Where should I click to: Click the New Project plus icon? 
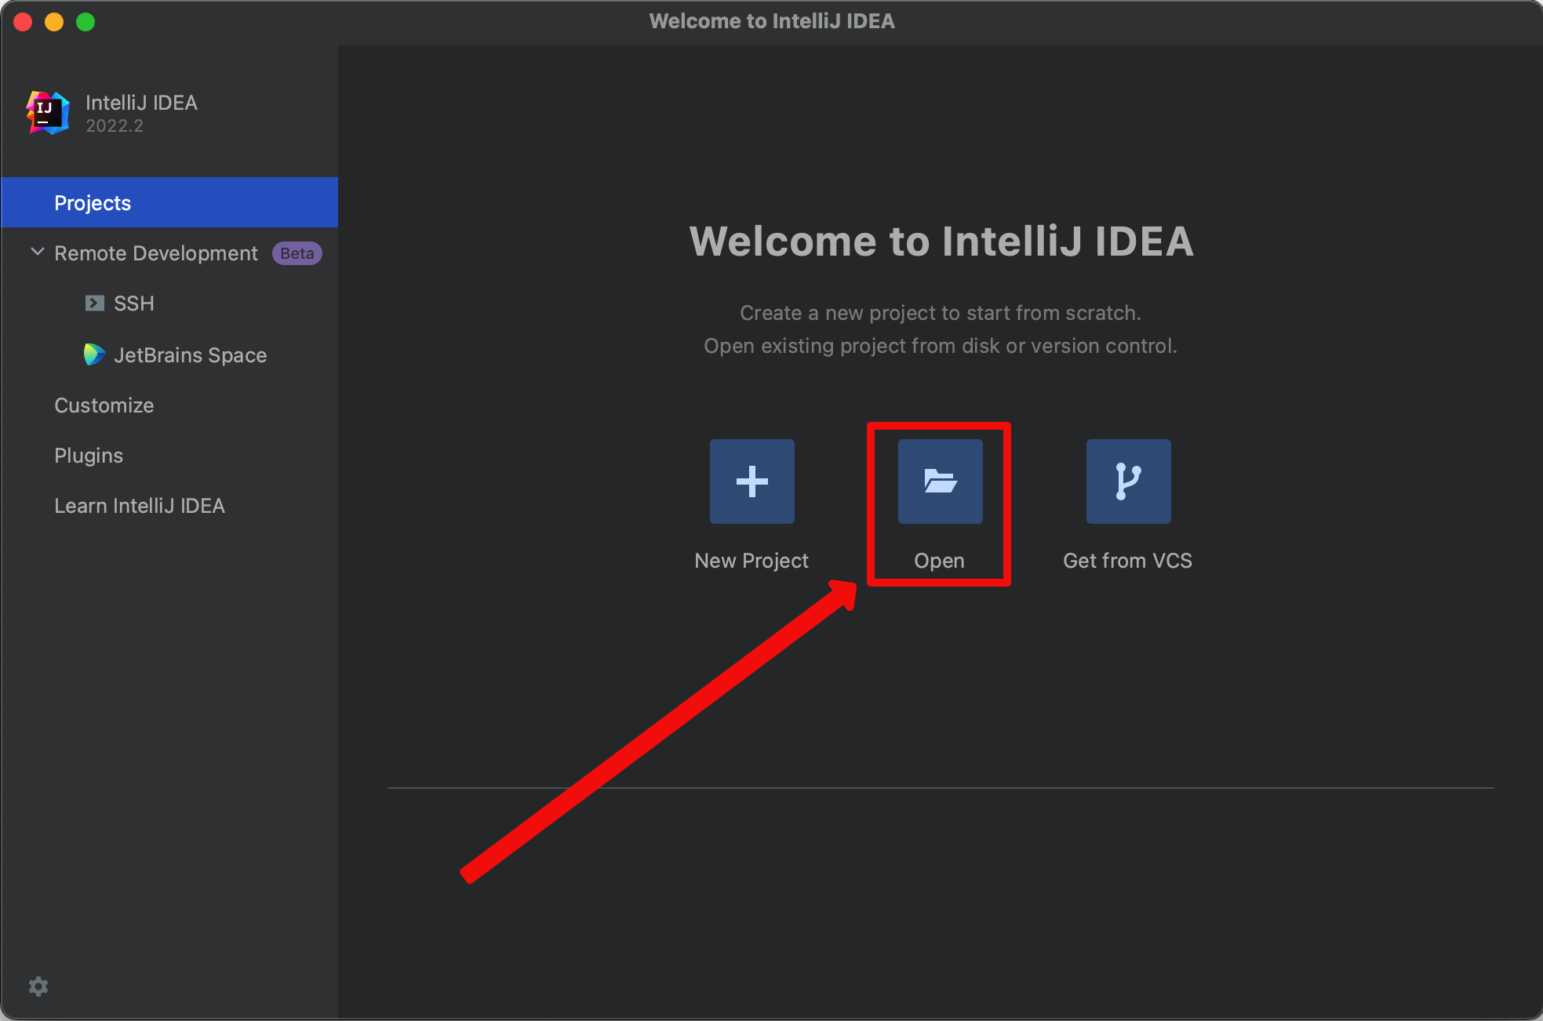[751, 481]
